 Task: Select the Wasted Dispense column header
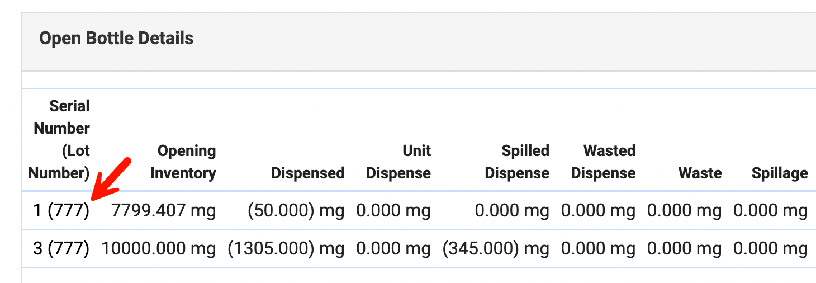pyautogui.click(x=603, y=162)
